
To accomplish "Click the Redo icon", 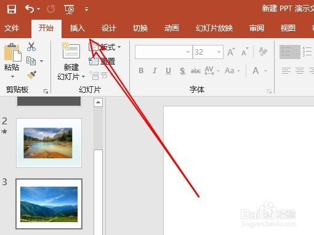I will [x=50, y=9].
